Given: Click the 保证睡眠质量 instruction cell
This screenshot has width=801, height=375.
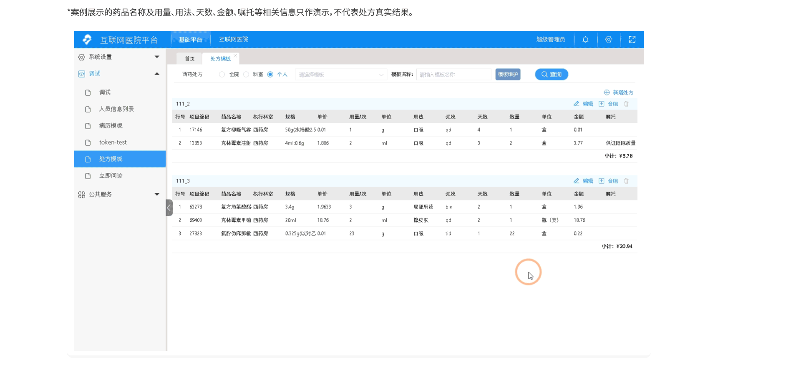Looking at the screenshot, I should (621, 143).
